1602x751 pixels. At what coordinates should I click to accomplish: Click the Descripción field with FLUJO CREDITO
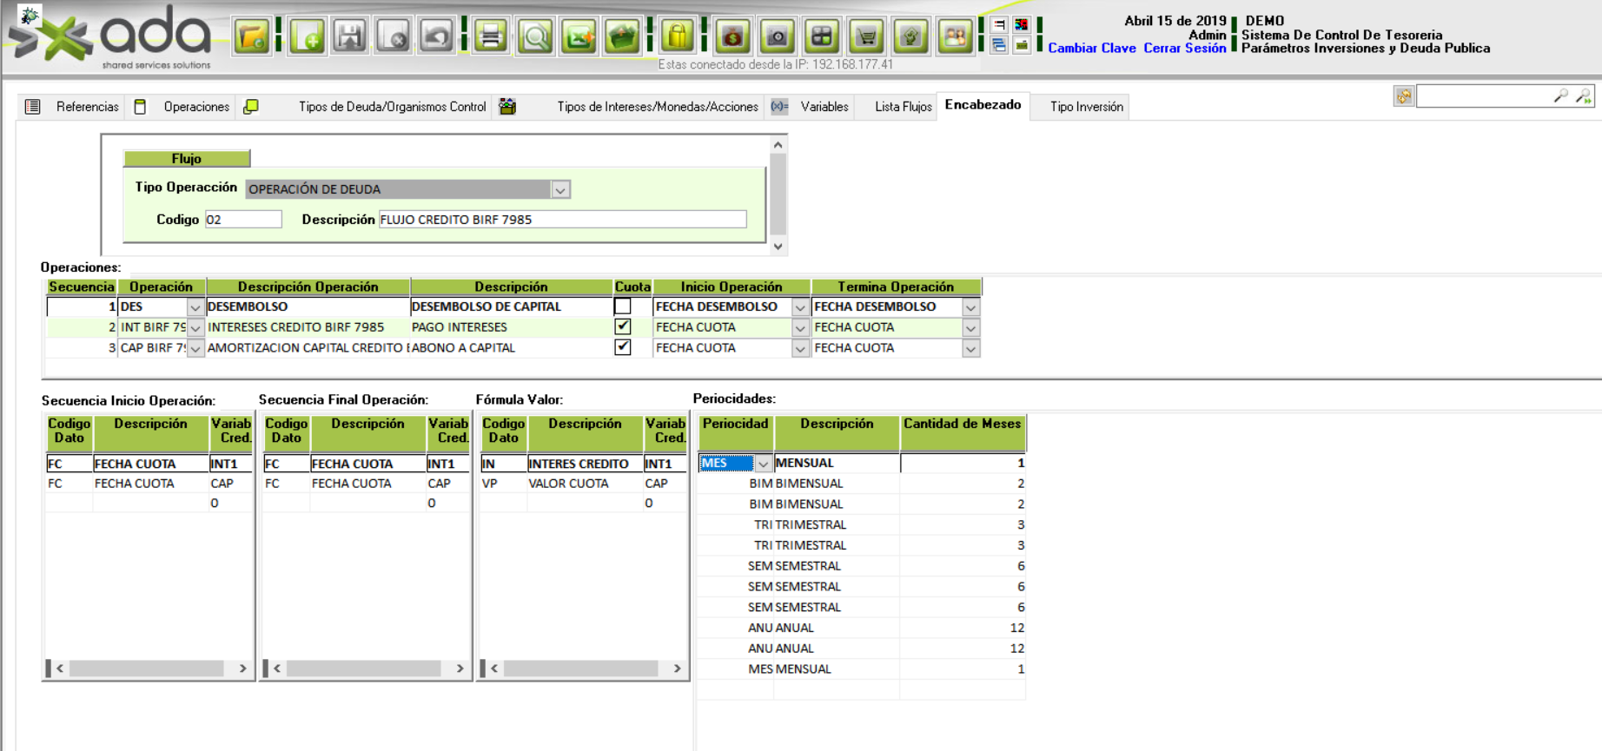[562, 220]
